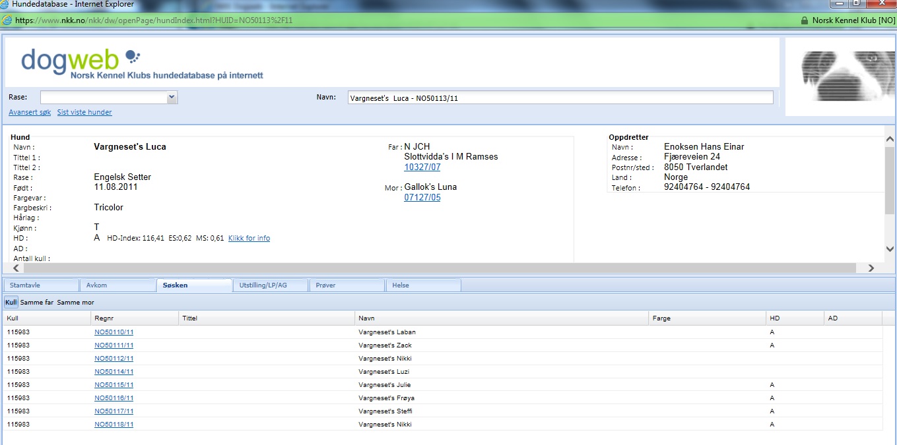Click the padlock security icon
This screenshot has height=445, width=897.
(x=804, y=20)
